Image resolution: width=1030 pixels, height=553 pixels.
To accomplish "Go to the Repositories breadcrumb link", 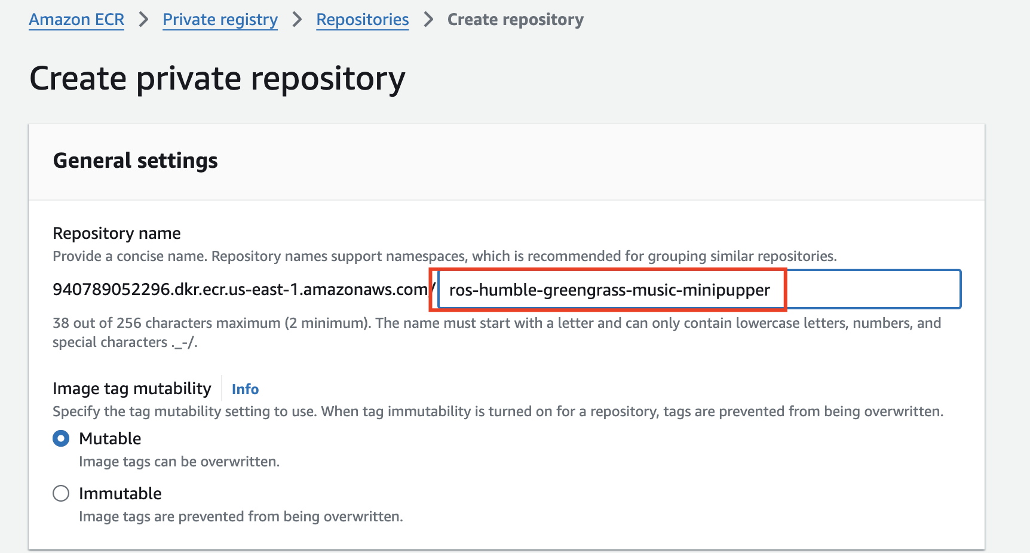I will [x=362, y=20].
